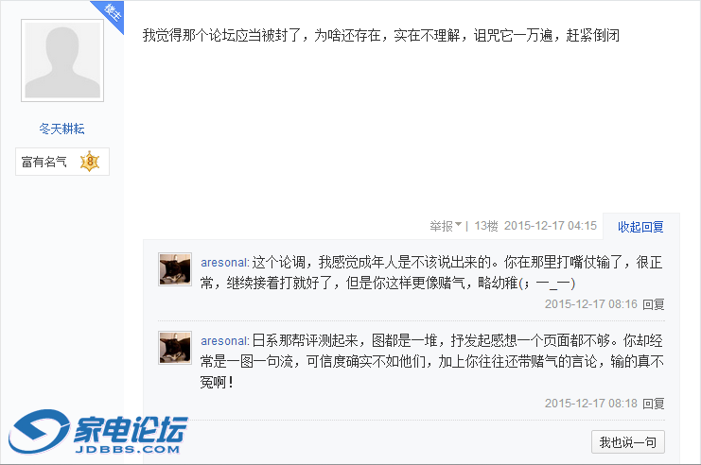This screenshot has width=701, height=465.
Task: Click the default user avatar image
Action: click(62, 60)
